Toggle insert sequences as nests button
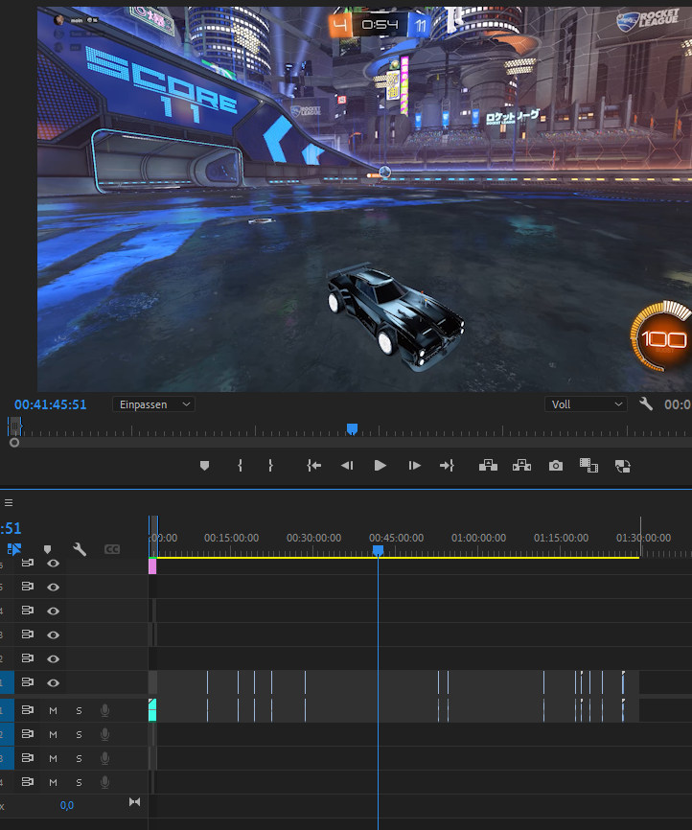 pyautogui.click(x=14, y=549)
